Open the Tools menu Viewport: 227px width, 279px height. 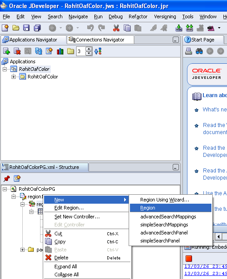click(188, 16)
